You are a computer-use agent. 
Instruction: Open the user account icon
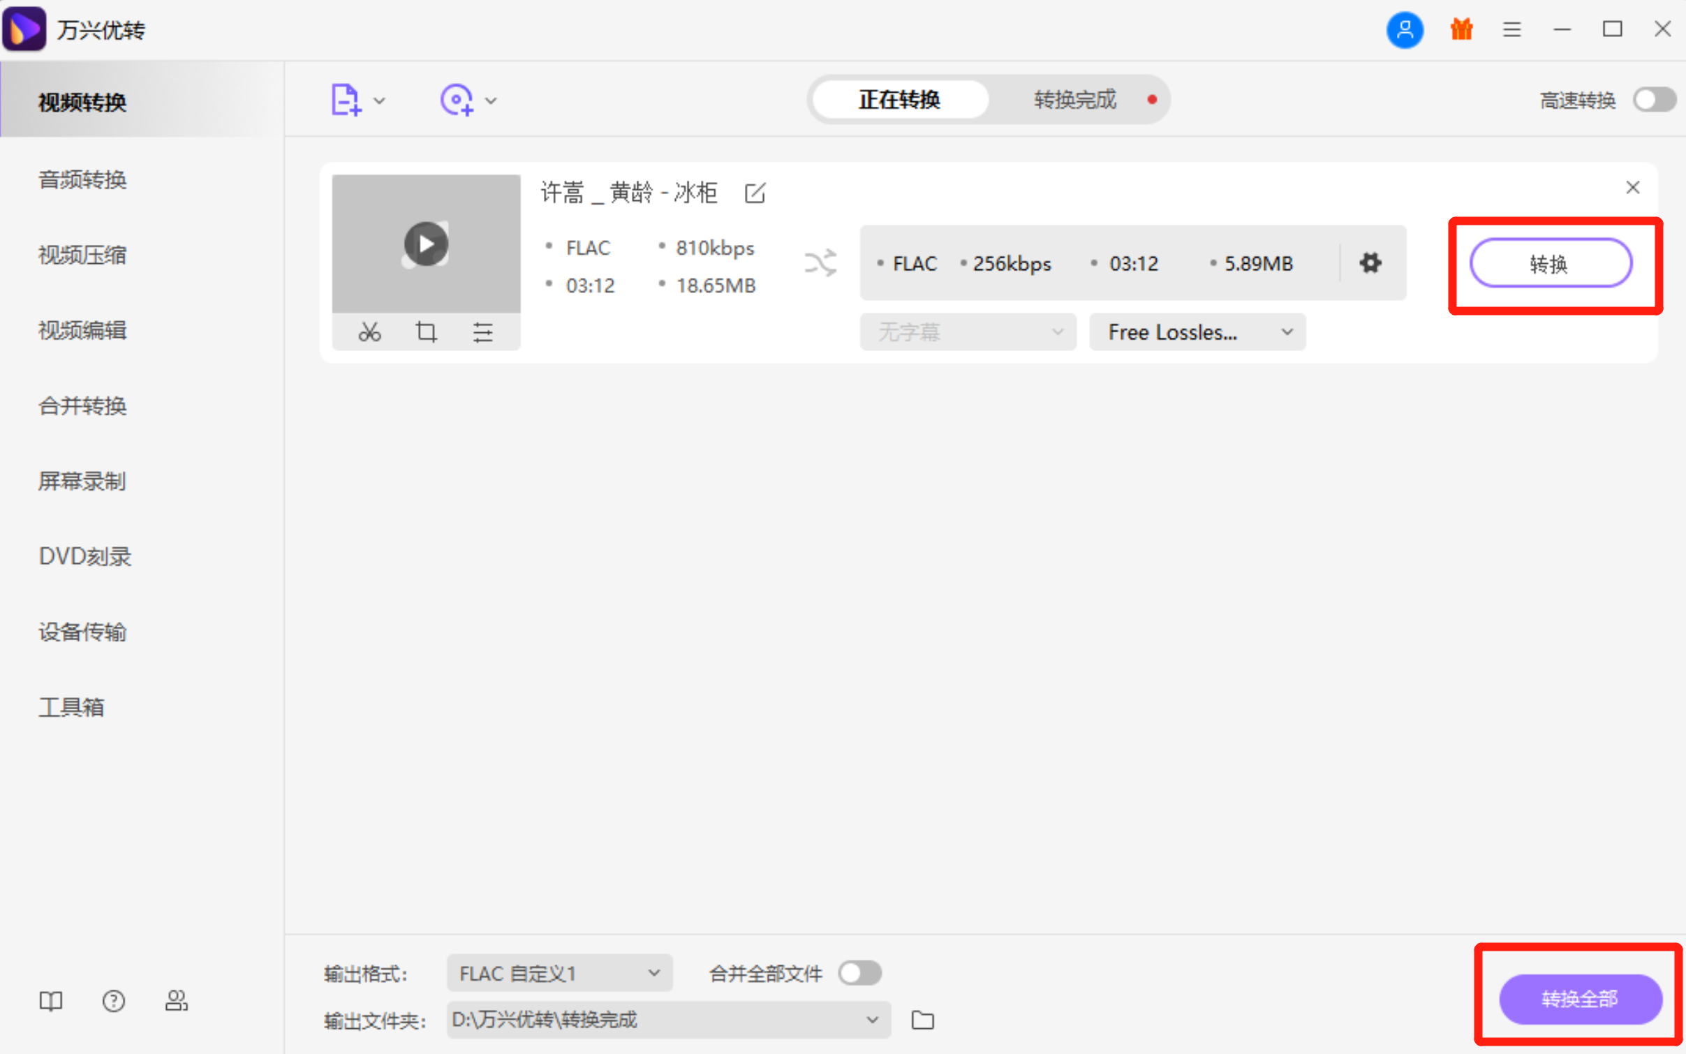click(x=1405, y=29)
